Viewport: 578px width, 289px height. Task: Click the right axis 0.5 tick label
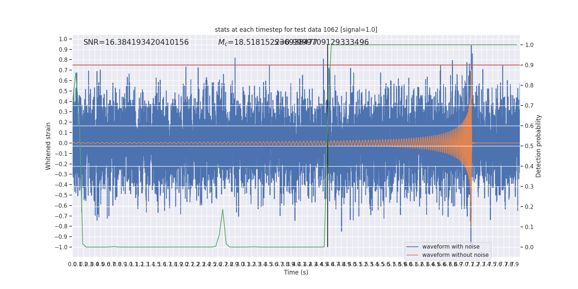coord(529,146)
